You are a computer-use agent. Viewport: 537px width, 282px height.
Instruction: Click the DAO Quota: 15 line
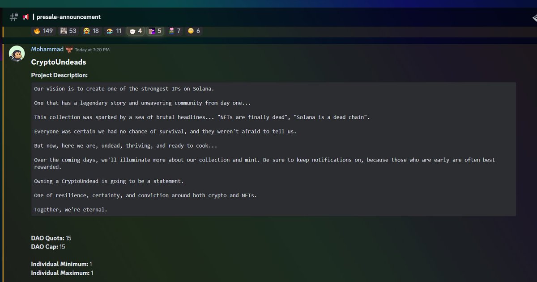click(x=51, y=238)
